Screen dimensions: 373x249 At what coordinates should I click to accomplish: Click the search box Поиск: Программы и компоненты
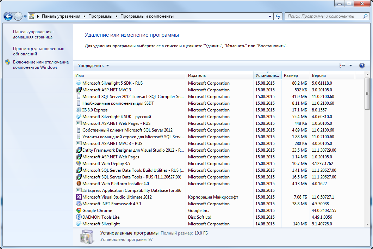click(324, 16)
